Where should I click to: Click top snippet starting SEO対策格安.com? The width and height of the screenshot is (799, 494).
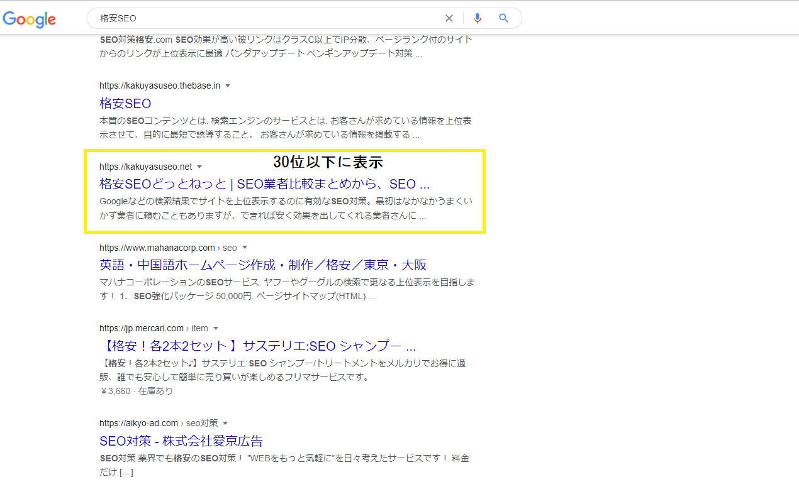tap(286, 47)
